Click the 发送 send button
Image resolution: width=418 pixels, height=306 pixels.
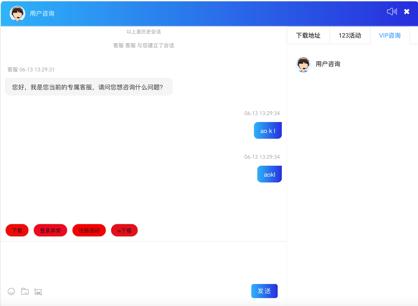[264, 291]
